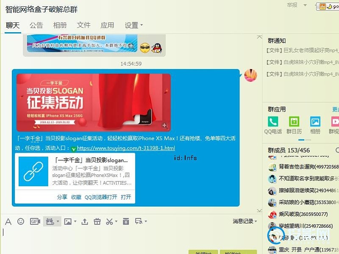Open the red SLOGAN 征集活动 image
339x254 pixels.
[94, 103]
